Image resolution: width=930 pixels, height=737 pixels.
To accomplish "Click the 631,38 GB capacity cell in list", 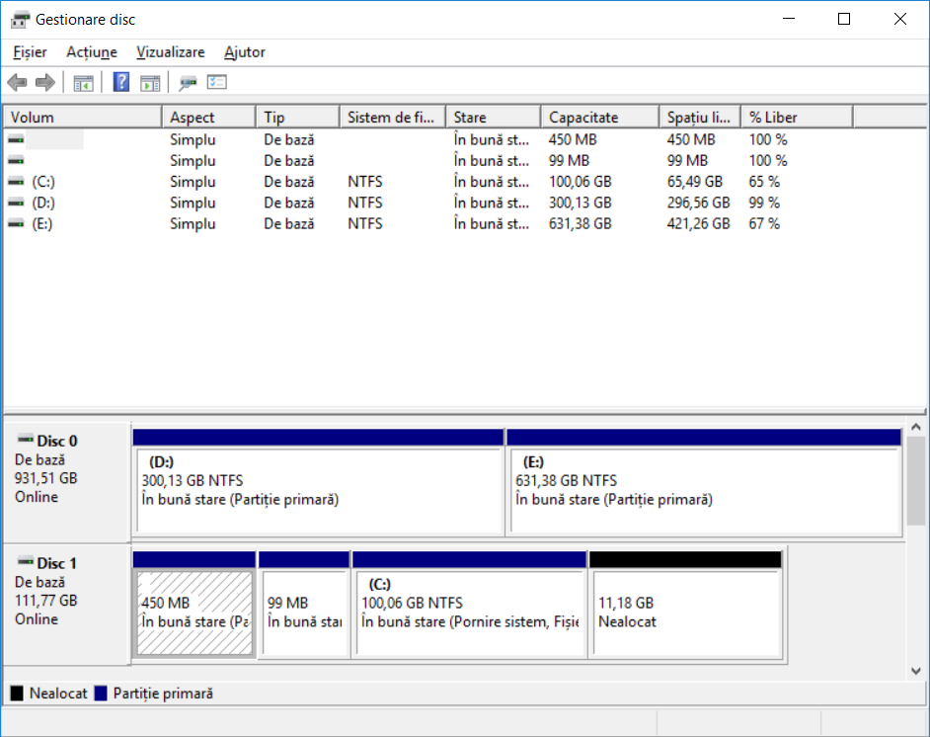I will point(581,223).
